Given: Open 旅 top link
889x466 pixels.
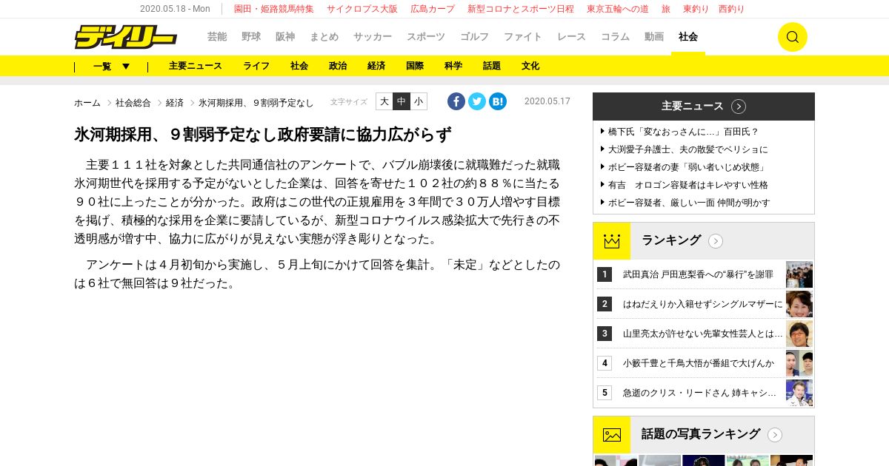Looking at the screenshot, I should point(666,9).
